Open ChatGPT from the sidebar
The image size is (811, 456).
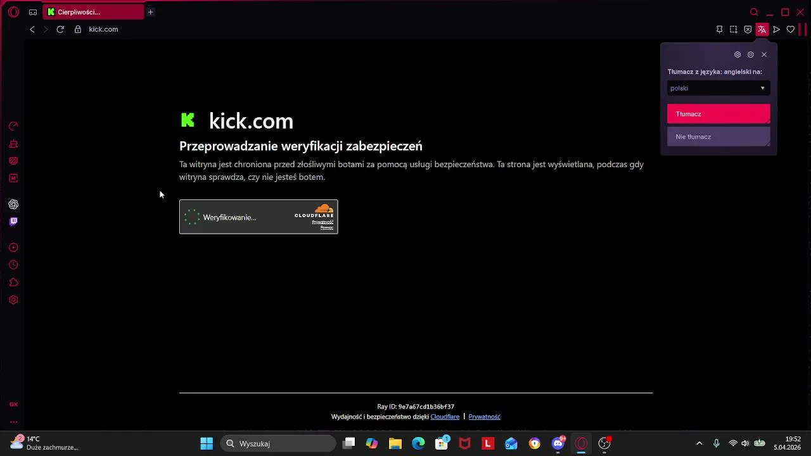13,204
